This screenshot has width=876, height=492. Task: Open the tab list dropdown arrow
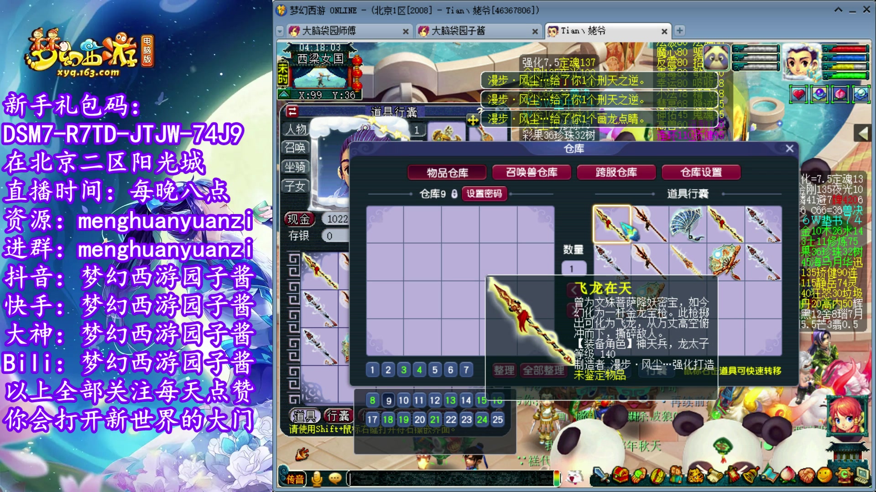(280, 31)
